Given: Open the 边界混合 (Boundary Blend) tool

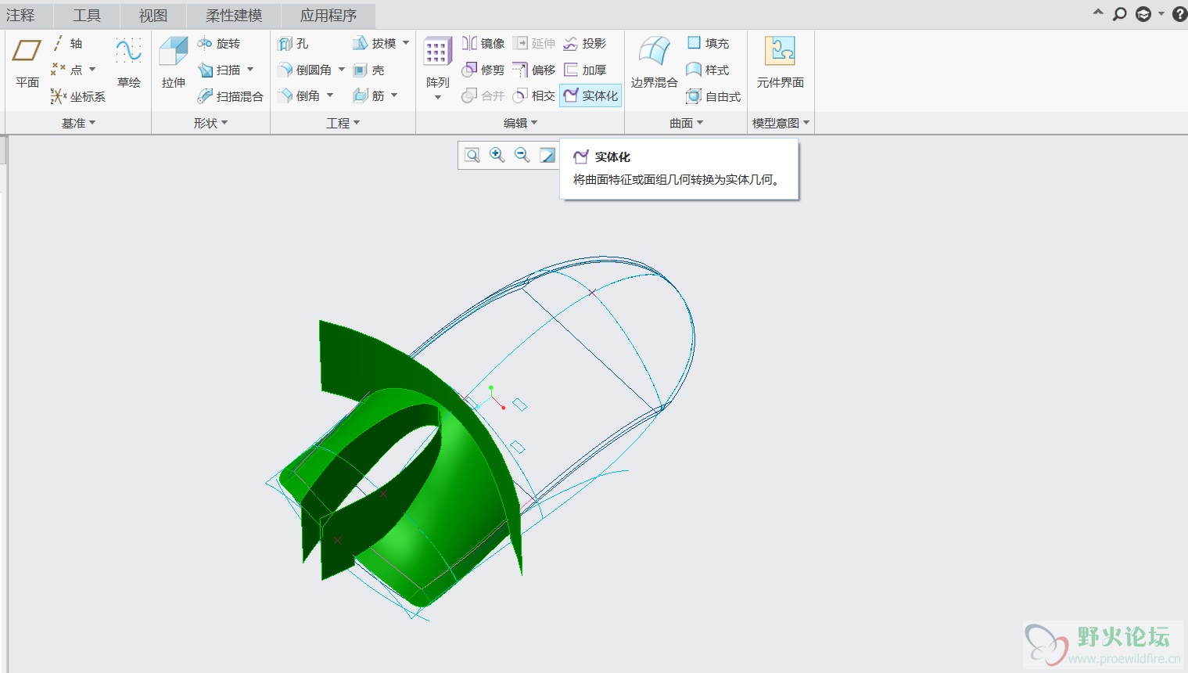Looking at the screenshot, I should pos(654,63).
